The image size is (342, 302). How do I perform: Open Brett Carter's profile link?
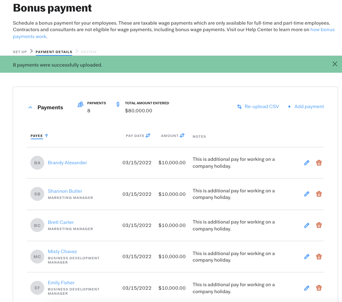pos(61,222)
